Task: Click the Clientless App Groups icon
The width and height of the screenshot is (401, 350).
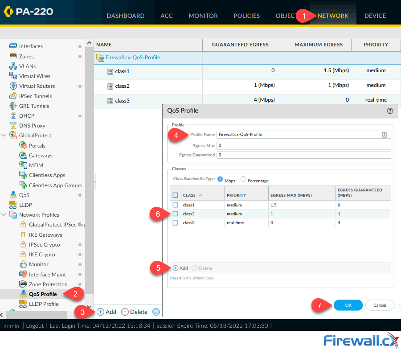Action: pyautogui.click(x=23, y=185)
